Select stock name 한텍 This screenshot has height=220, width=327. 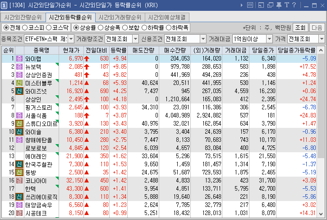(31, 189)
